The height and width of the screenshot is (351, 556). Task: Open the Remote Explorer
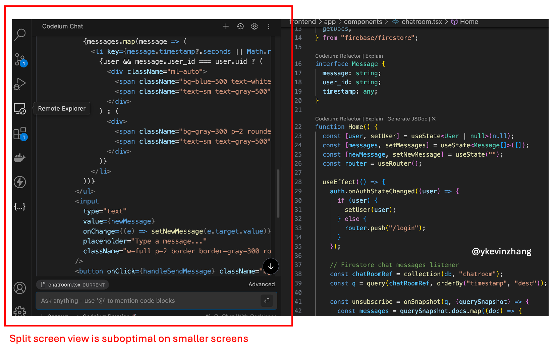(20, 109)
